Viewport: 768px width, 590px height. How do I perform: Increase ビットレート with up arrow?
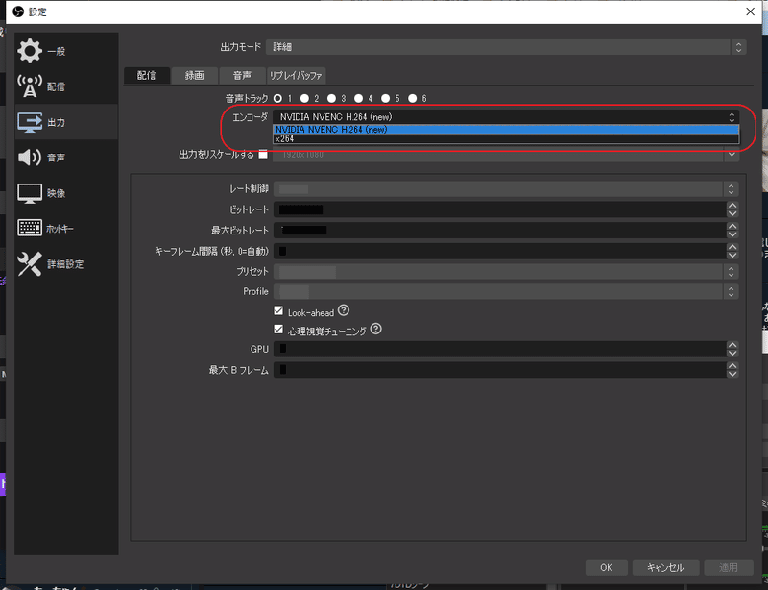point(732,206)
